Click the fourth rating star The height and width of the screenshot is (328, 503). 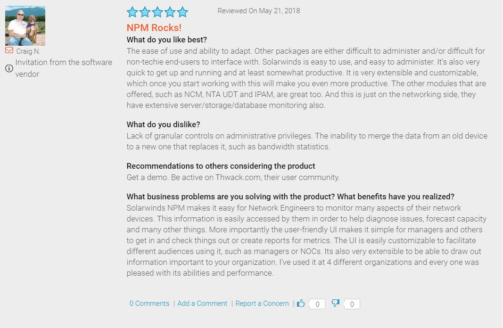tap(170, 12)
